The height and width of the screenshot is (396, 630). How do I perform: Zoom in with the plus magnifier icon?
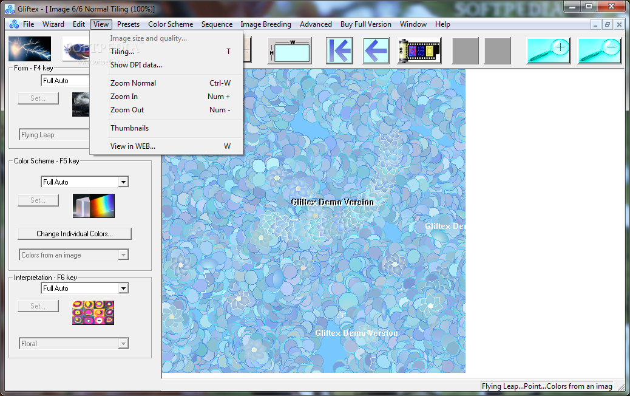(549, 50)
